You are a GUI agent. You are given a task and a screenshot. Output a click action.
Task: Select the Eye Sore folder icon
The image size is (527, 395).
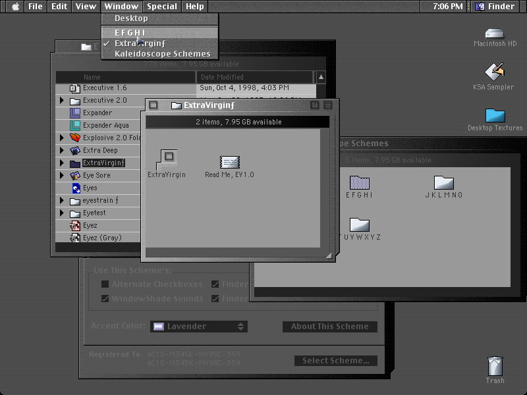pos(74,175)
